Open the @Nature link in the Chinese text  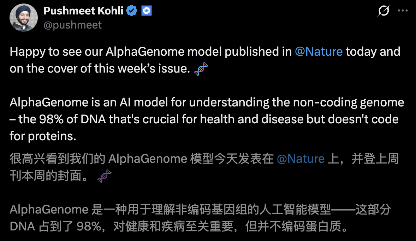click(x=301, y=159)
